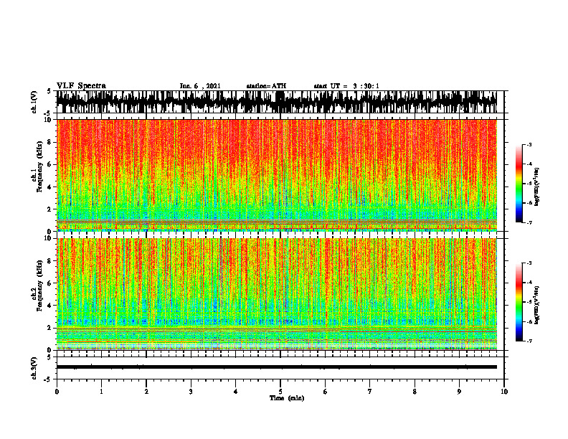
Task: Click the ch.1 frequency tick label "4"
Action: (x=49, y=187)
